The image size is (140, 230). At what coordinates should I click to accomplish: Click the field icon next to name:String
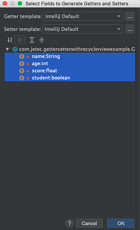coord(22,56)
